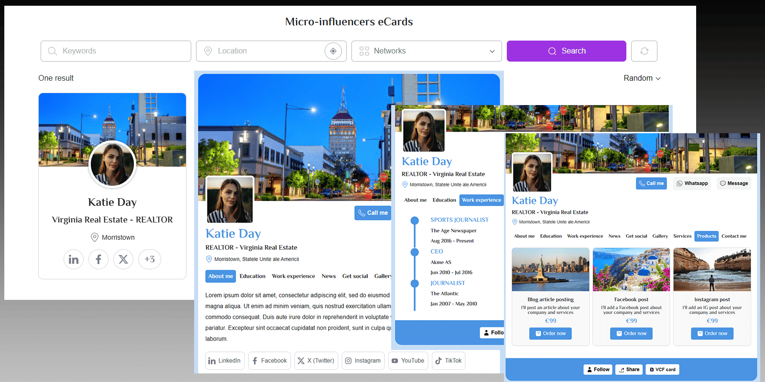Screen dimensions: 765x382
Task: Select the Products tab
Action: coord(706,236)
